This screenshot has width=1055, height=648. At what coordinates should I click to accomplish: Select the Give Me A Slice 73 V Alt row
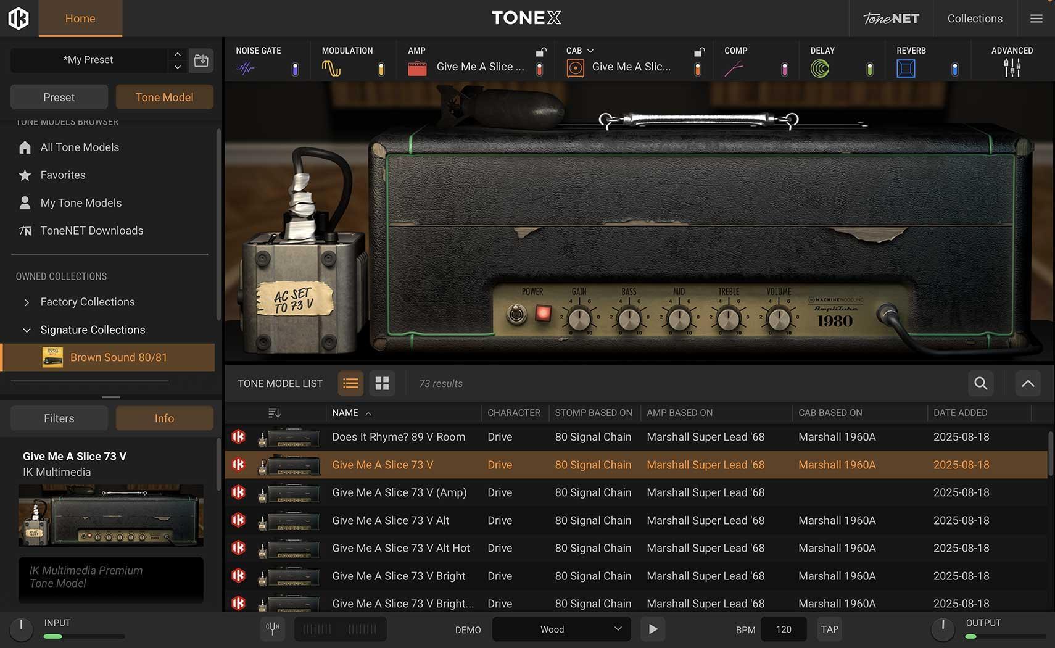(x=391, y=520)
